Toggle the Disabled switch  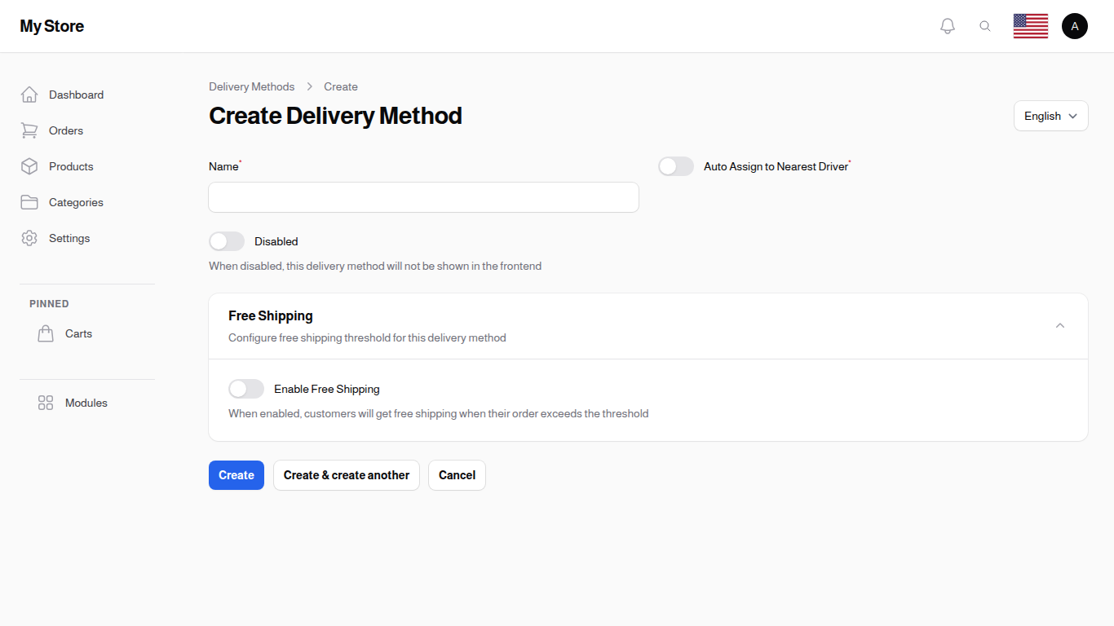[x=226, y=241]
